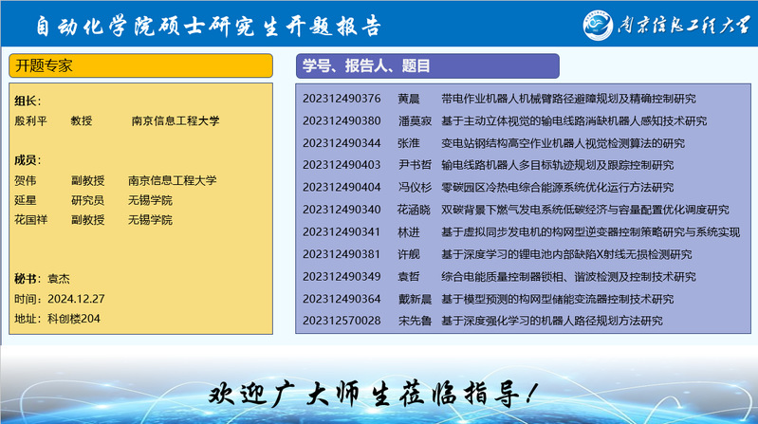This screenshot has width=758, height=424.
Task: Click the secretary line 秘书:袁杰
Action: point(42,279)
